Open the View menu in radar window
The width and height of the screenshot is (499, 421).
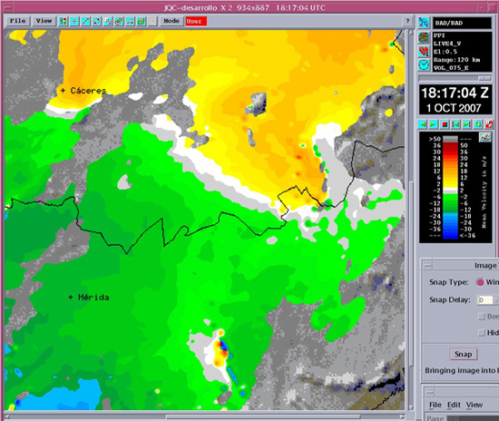click(x=44, y=21)
